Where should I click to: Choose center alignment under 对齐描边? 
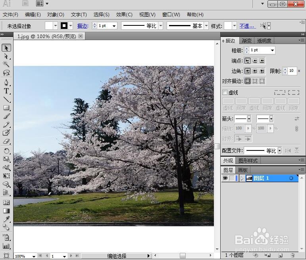(248, 81)
